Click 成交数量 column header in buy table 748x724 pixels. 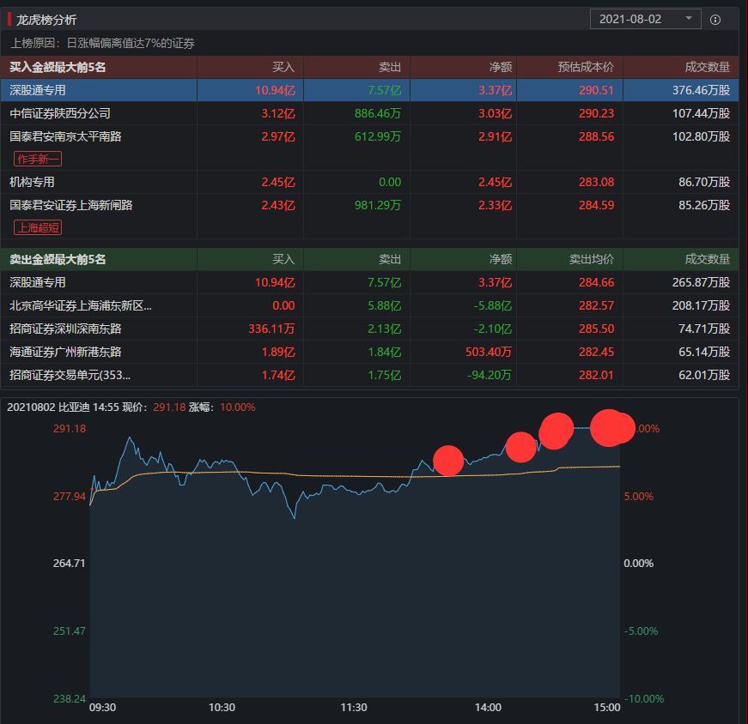708,67
